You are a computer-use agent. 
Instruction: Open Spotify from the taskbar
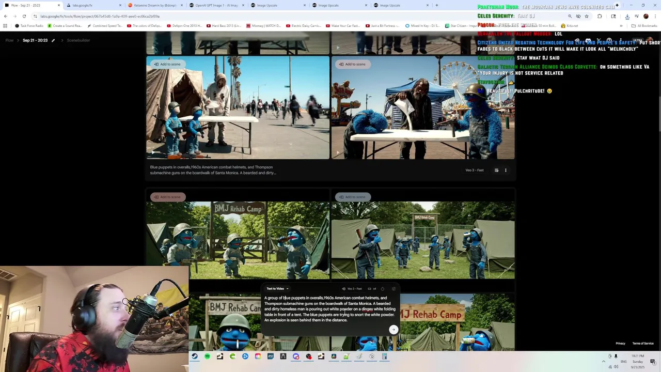207,357
